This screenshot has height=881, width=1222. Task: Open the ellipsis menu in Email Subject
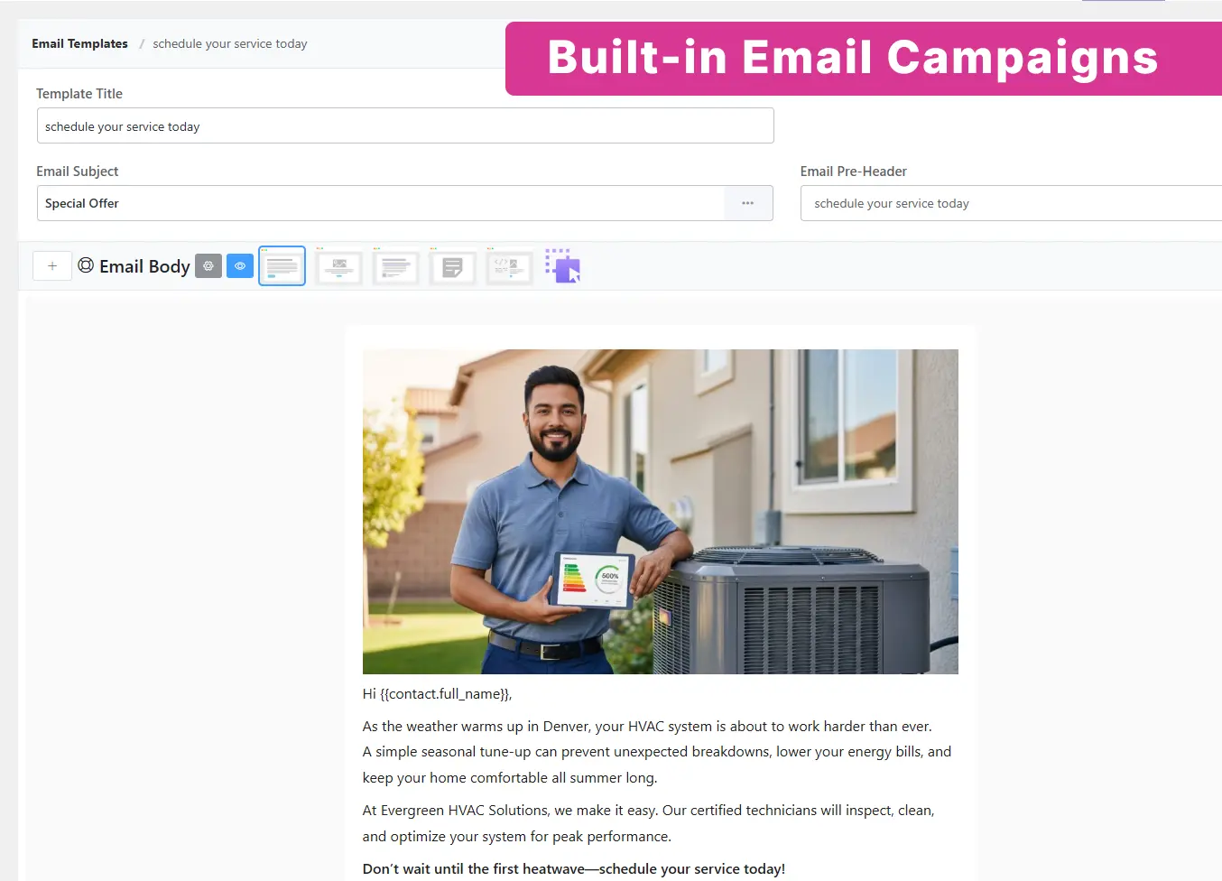click(x=748, y=203)
